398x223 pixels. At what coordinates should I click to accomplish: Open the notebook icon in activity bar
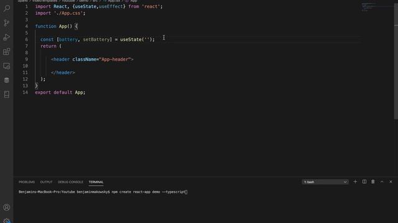point(7,95)
